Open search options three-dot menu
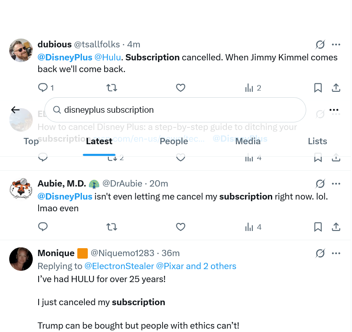Screen dimensions: 352x332 click(x=334, y=110)
